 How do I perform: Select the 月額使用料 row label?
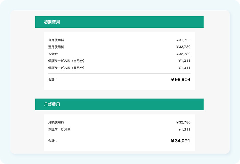(x=56, y=122)
